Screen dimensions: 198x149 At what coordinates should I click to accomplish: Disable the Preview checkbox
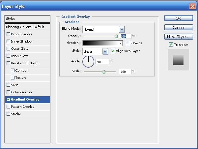pyautogui.click(x=171, y=45)
